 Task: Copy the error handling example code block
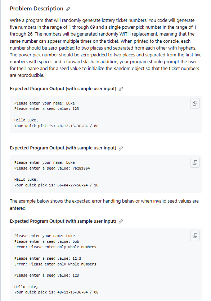[x=195, y=236]
